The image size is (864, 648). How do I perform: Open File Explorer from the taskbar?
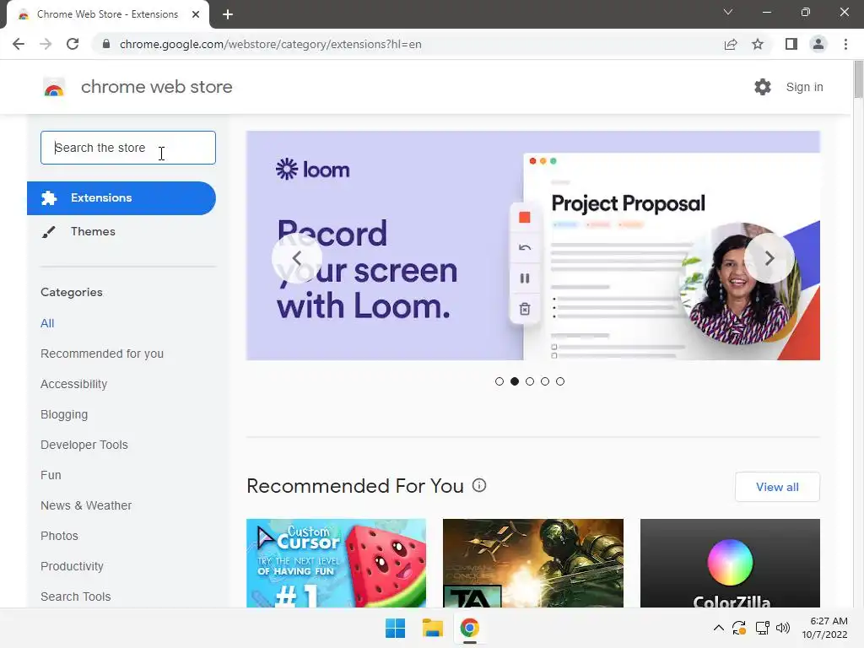tap(433, 628)
